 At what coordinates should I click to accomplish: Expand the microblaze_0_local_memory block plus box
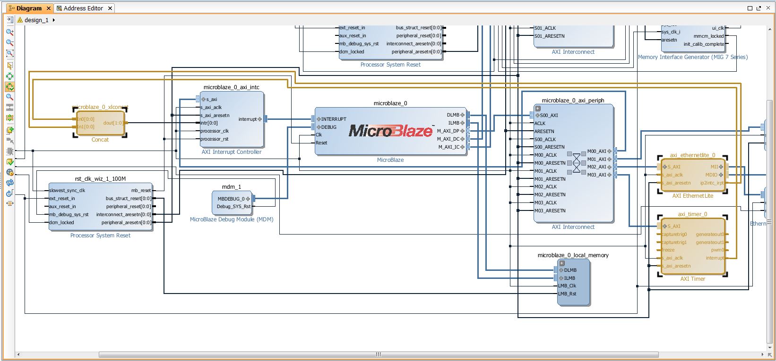[x=562, y=264]
